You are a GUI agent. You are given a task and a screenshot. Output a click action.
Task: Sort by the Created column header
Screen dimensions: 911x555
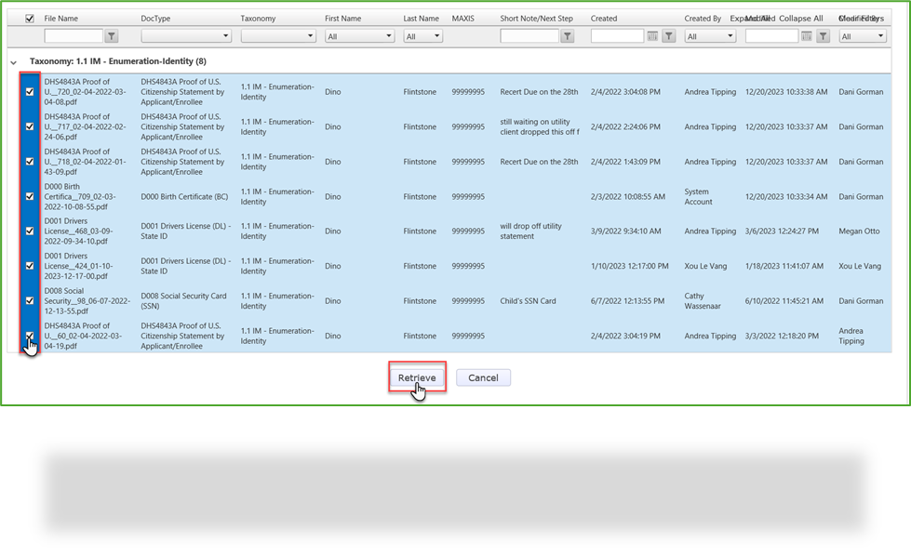tap(605, 18)
